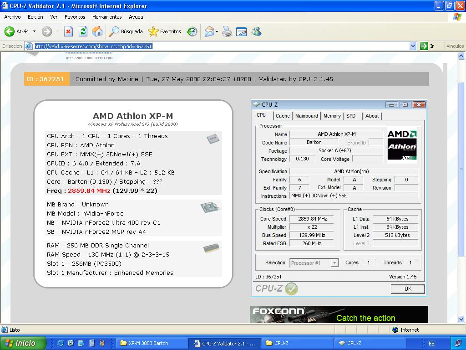
Task: Click the page icon beside the address
Action: (x=29, y=46)
